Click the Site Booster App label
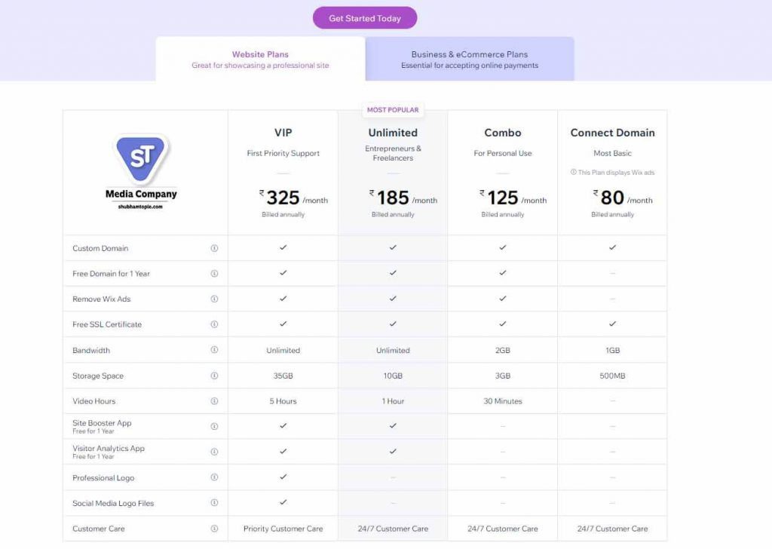 pos(102,423)
